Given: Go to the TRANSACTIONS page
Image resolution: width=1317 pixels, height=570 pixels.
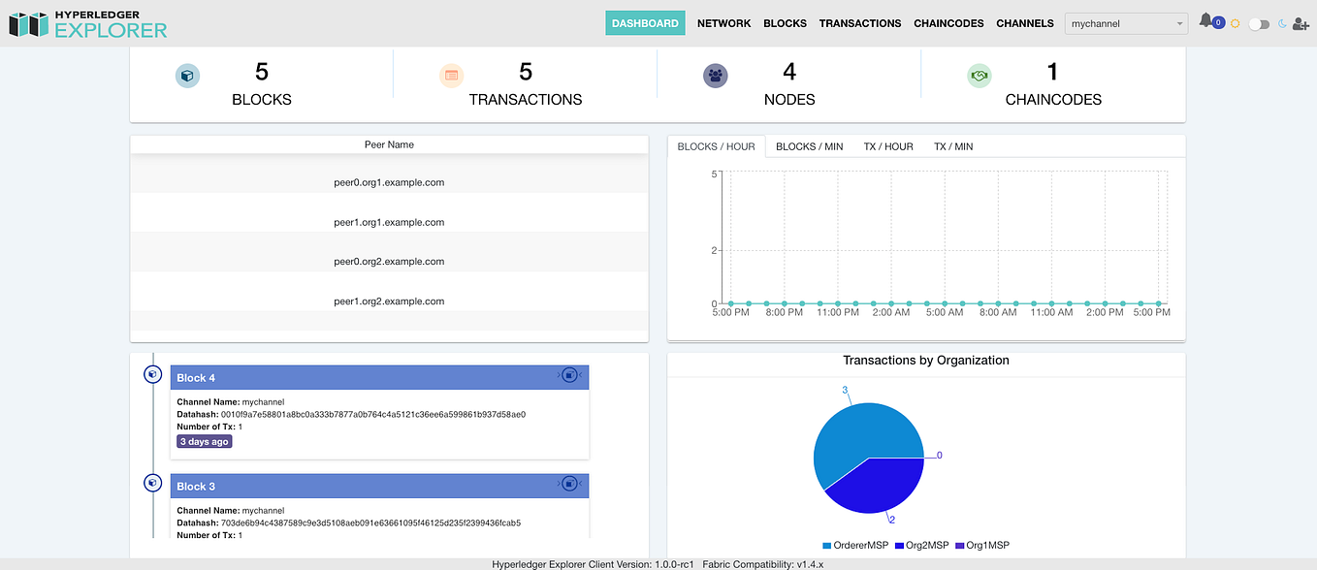Looking at the screenshot, I should coord(859,22).
